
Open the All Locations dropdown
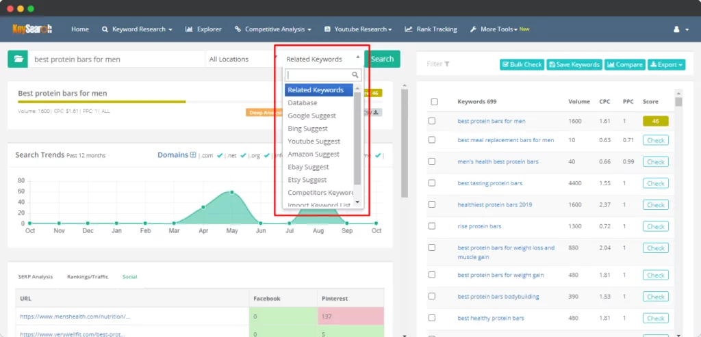click(240, 59)
